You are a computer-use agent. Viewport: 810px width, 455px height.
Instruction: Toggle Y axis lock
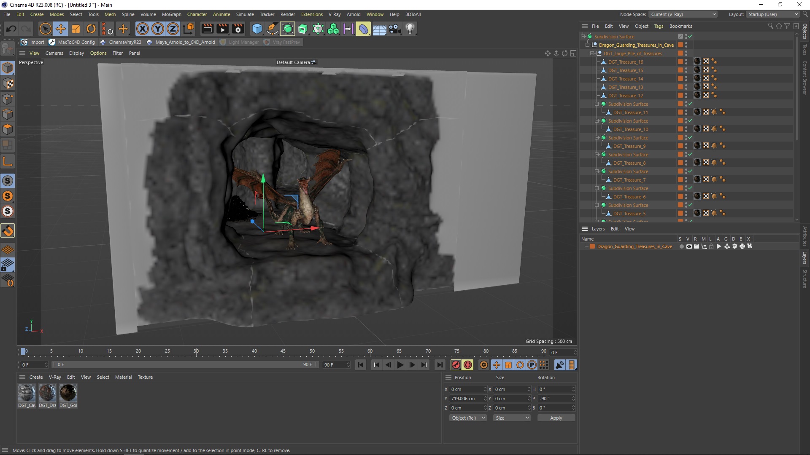[x=158, y=29]
